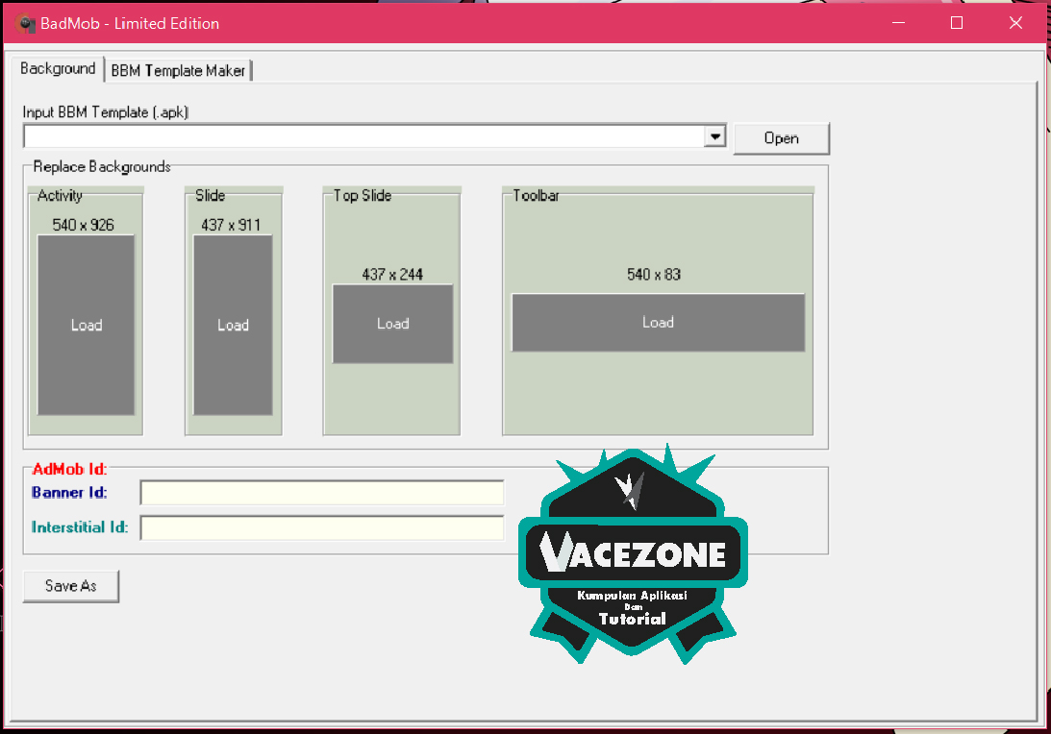1051x734 pixels.
Task: Click the '437 x 911' size label
Action: tap(231, 225)
